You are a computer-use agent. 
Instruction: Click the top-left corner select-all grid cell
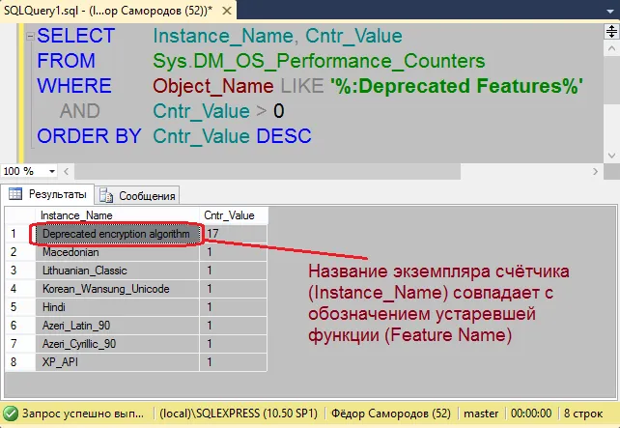click(15, 214)
